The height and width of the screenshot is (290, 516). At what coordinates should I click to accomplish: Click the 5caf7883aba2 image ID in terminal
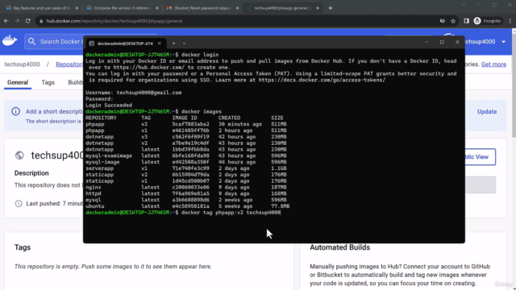(x=190, y=124)
